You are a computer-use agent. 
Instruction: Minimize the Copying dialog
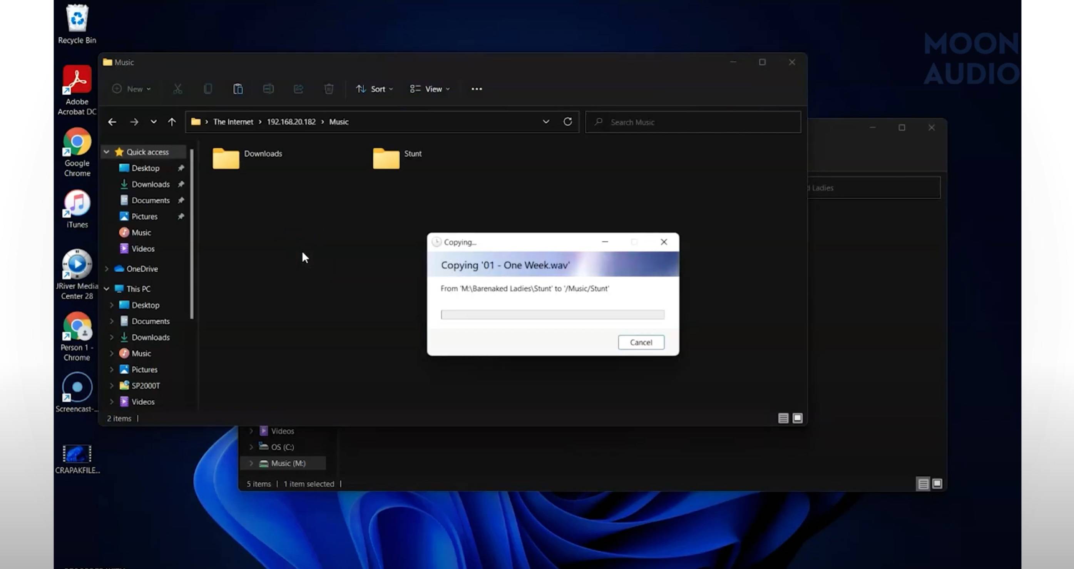point(605,242)
